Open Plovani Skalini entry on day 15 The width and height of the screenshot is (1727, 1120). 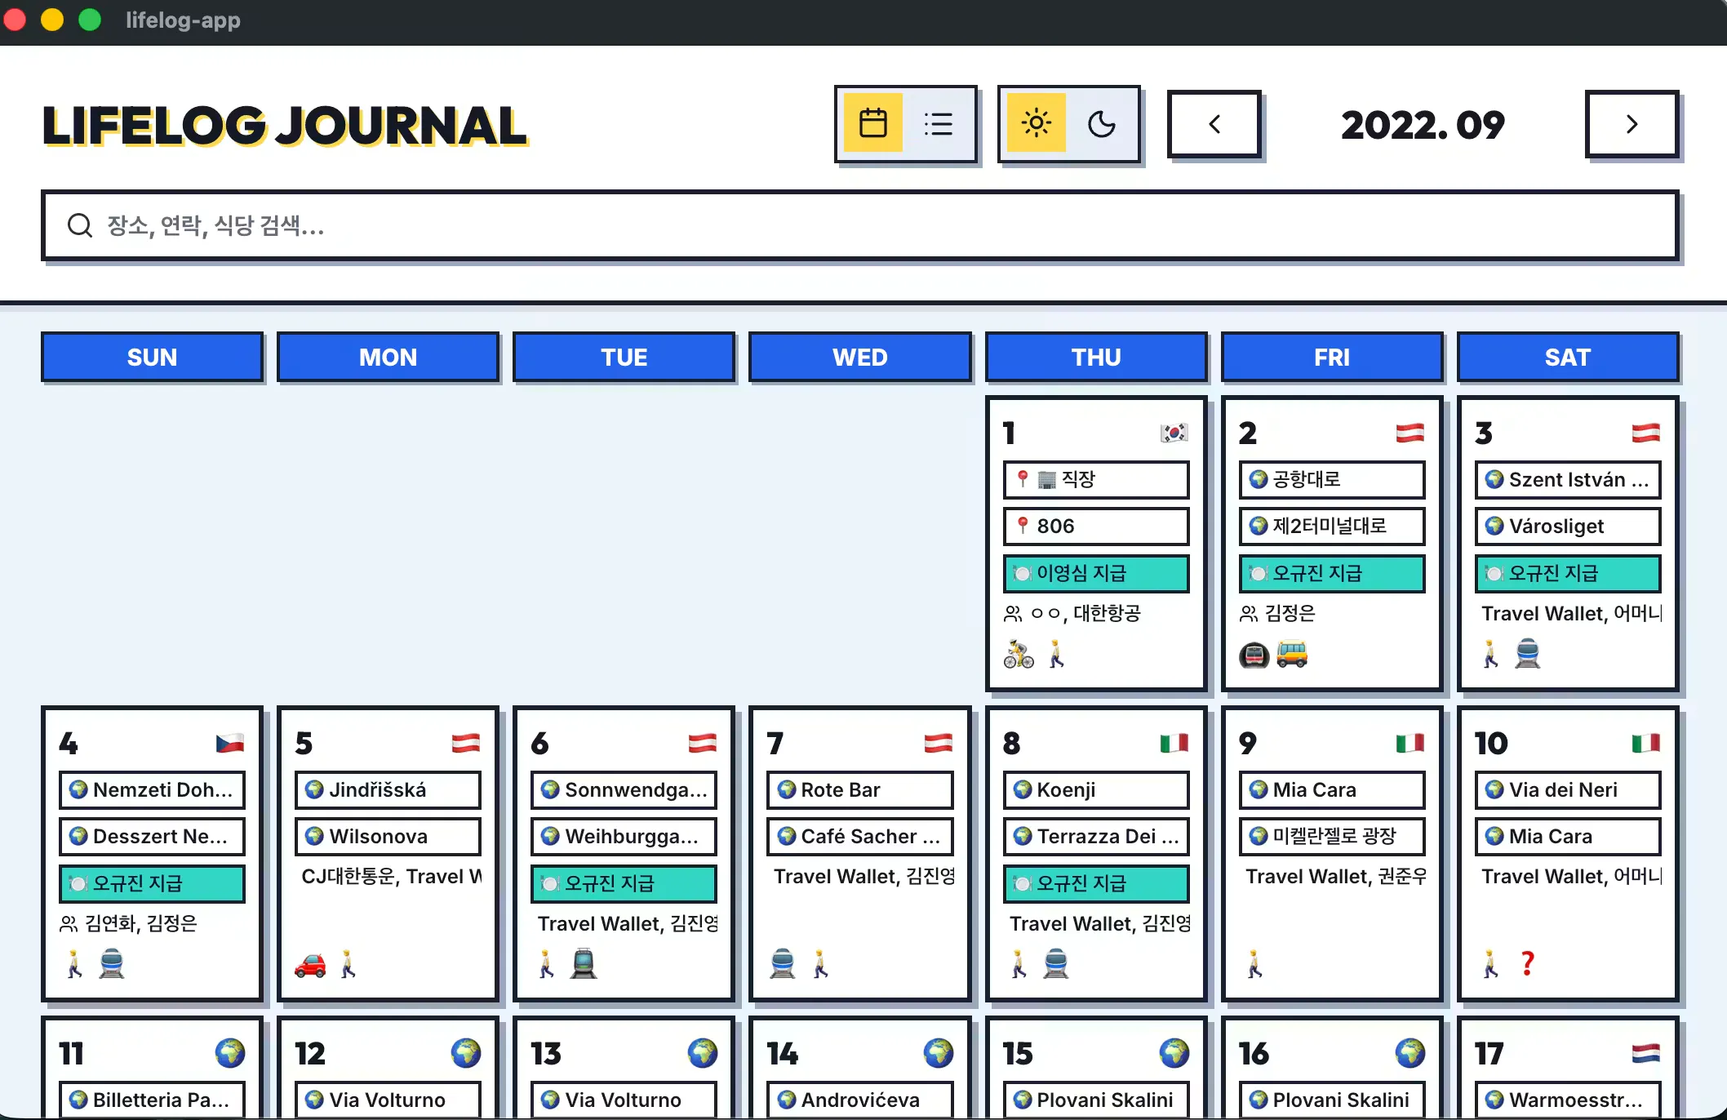pyautogui.click(x=1096, y=1100)
